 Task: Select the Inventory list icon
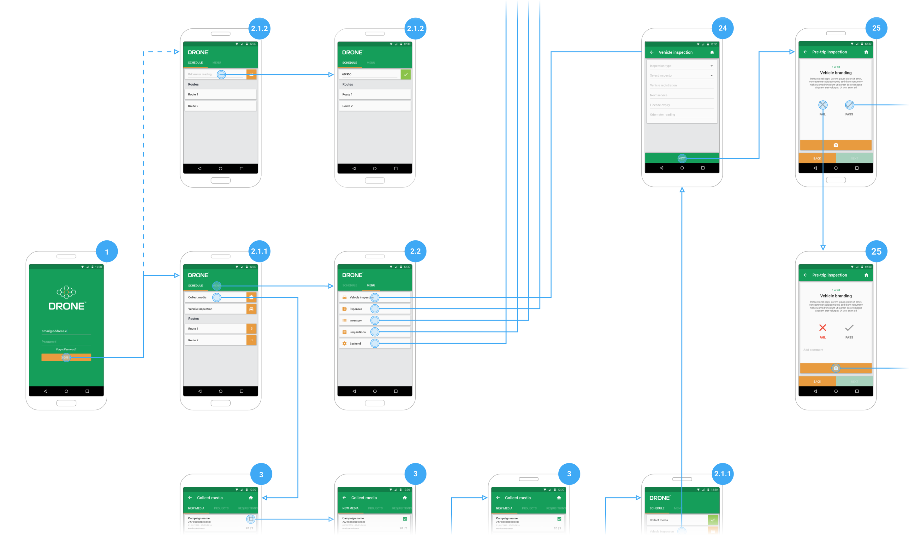tap(344, 320)
